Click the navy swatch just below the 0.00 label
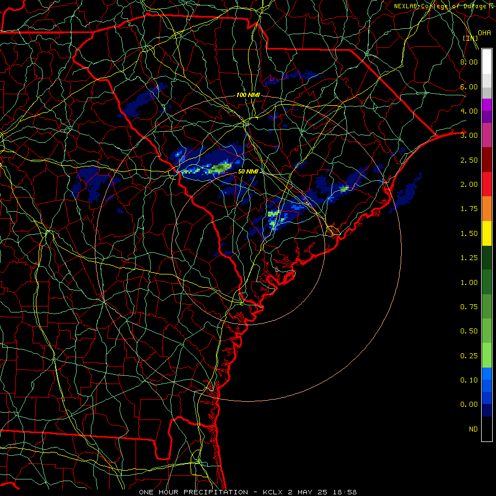496x496 pixels. [487, 410]
